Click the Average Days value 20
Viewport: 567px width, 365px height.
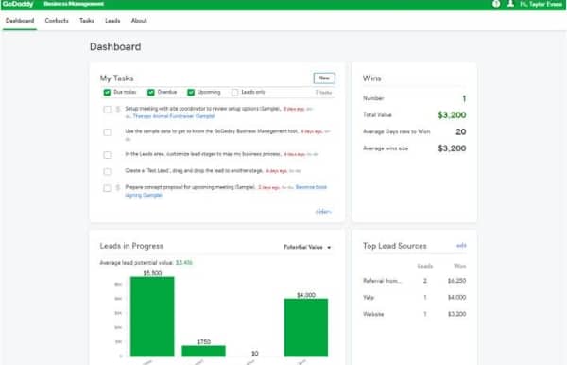point(461,131)
